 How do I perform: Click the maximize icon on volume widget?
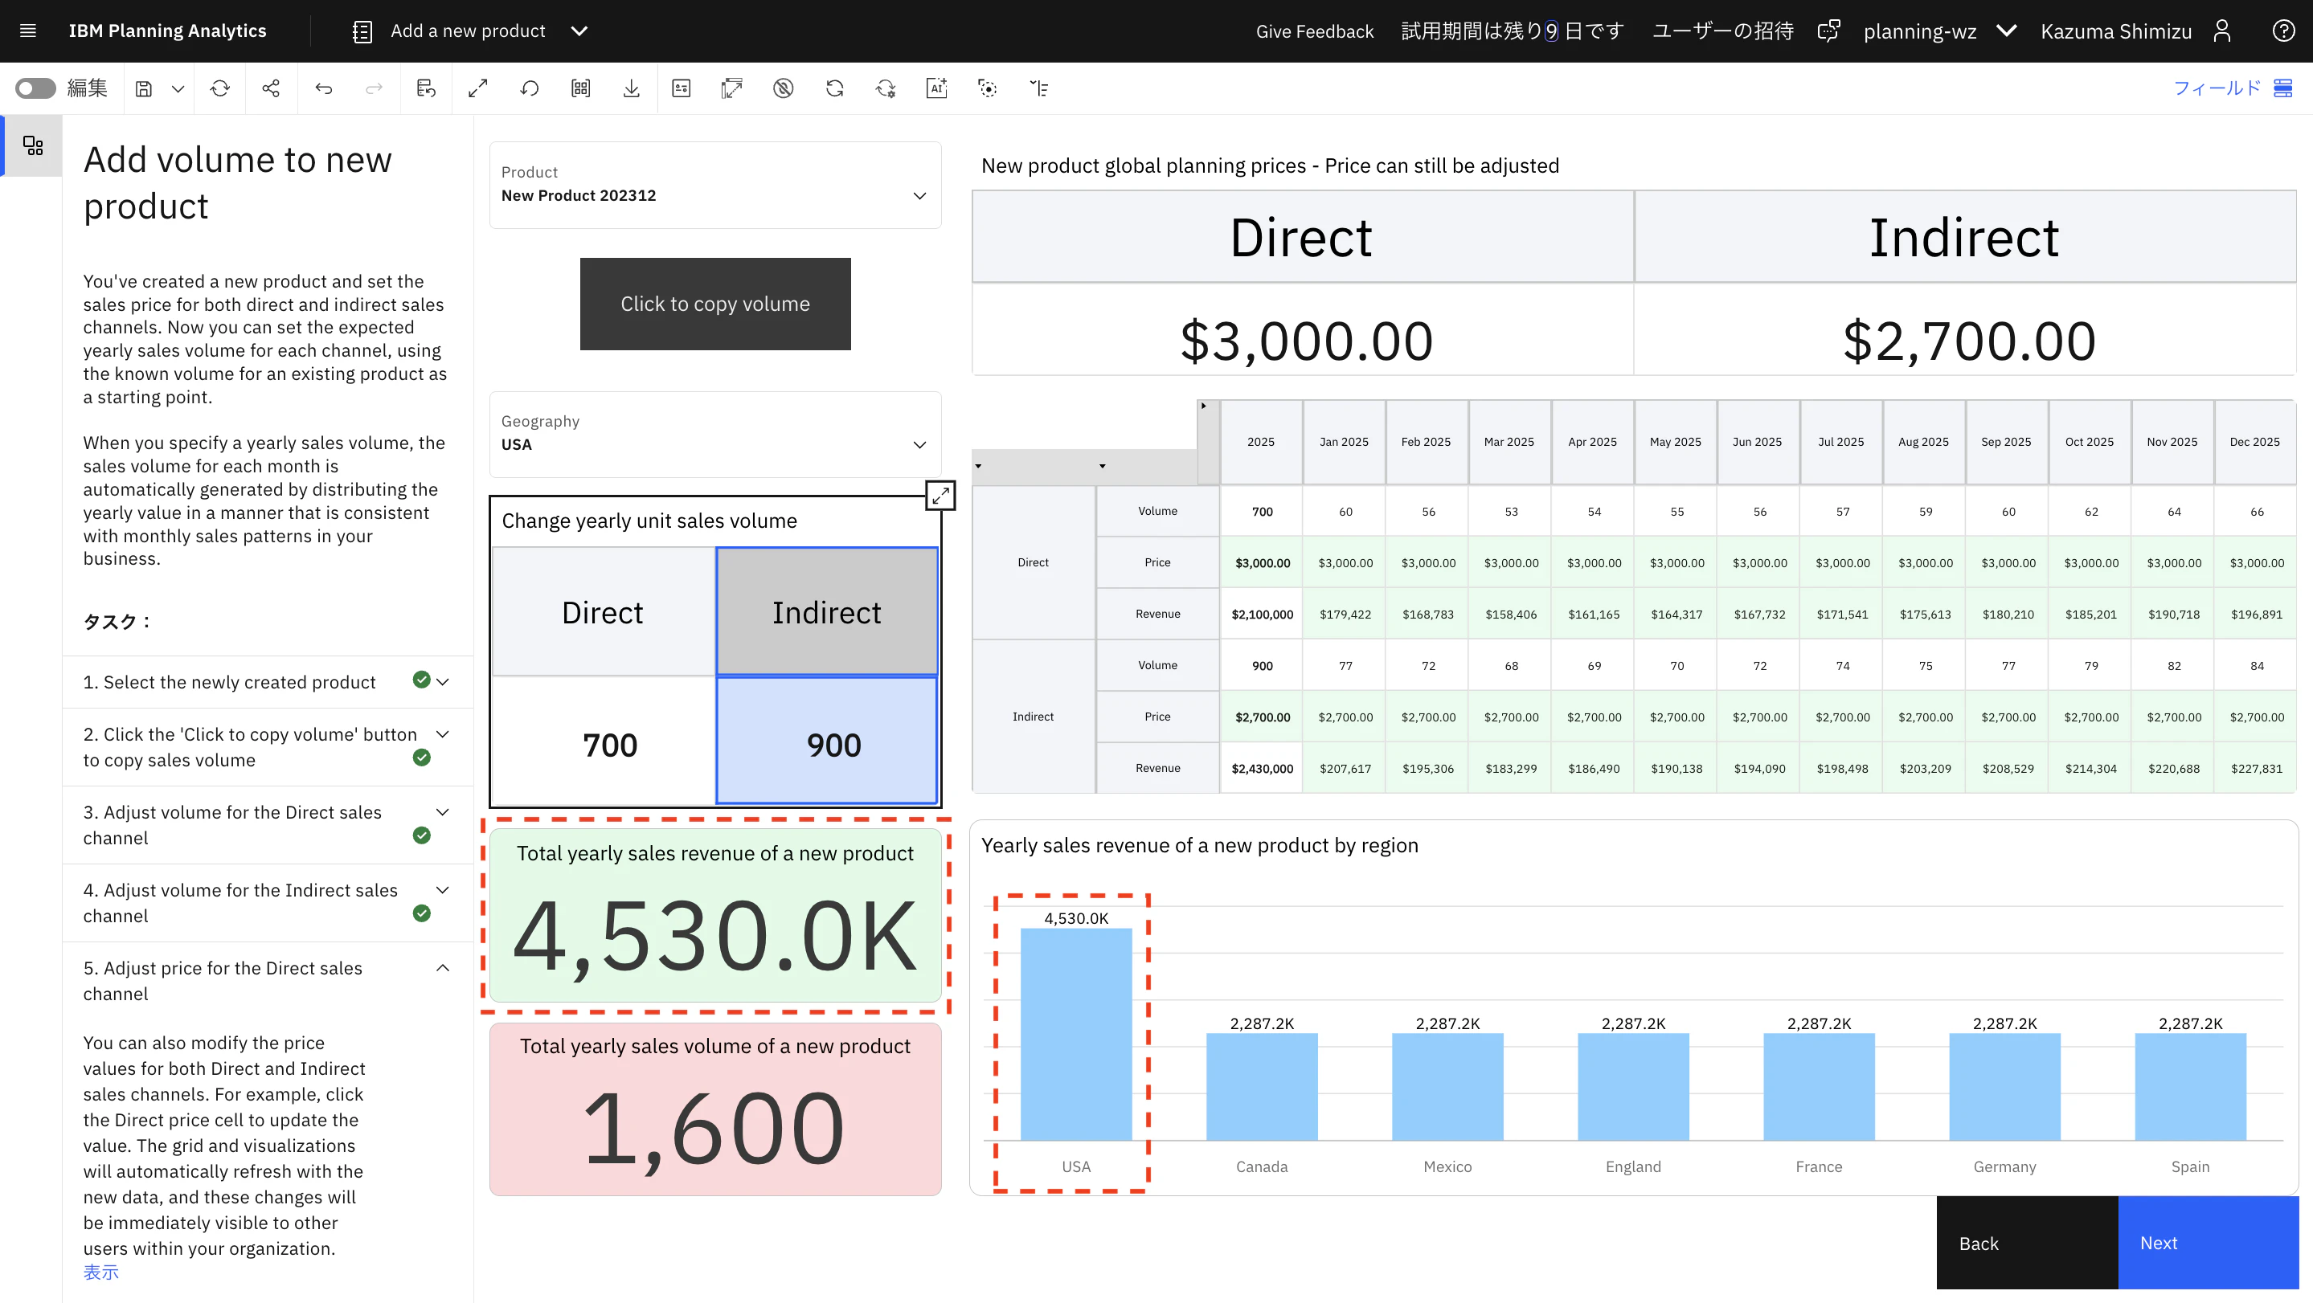pyautogui.click(x=940, y=495)
